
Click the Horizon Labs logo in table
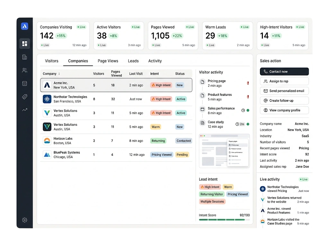47,141
